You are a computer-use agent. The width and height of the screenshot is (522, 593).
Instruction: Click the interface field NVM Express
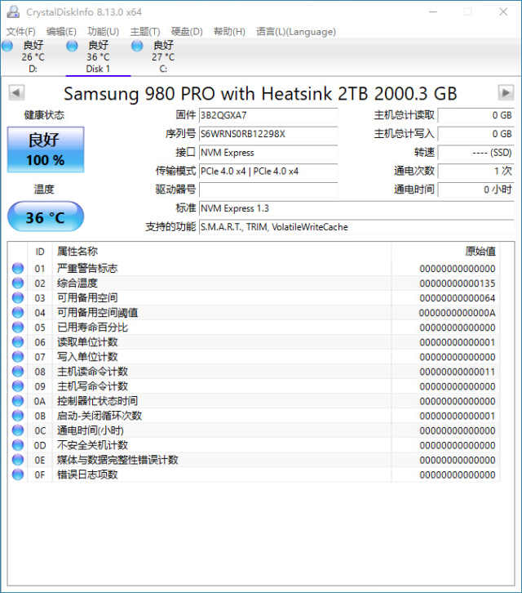pos(268,153)
